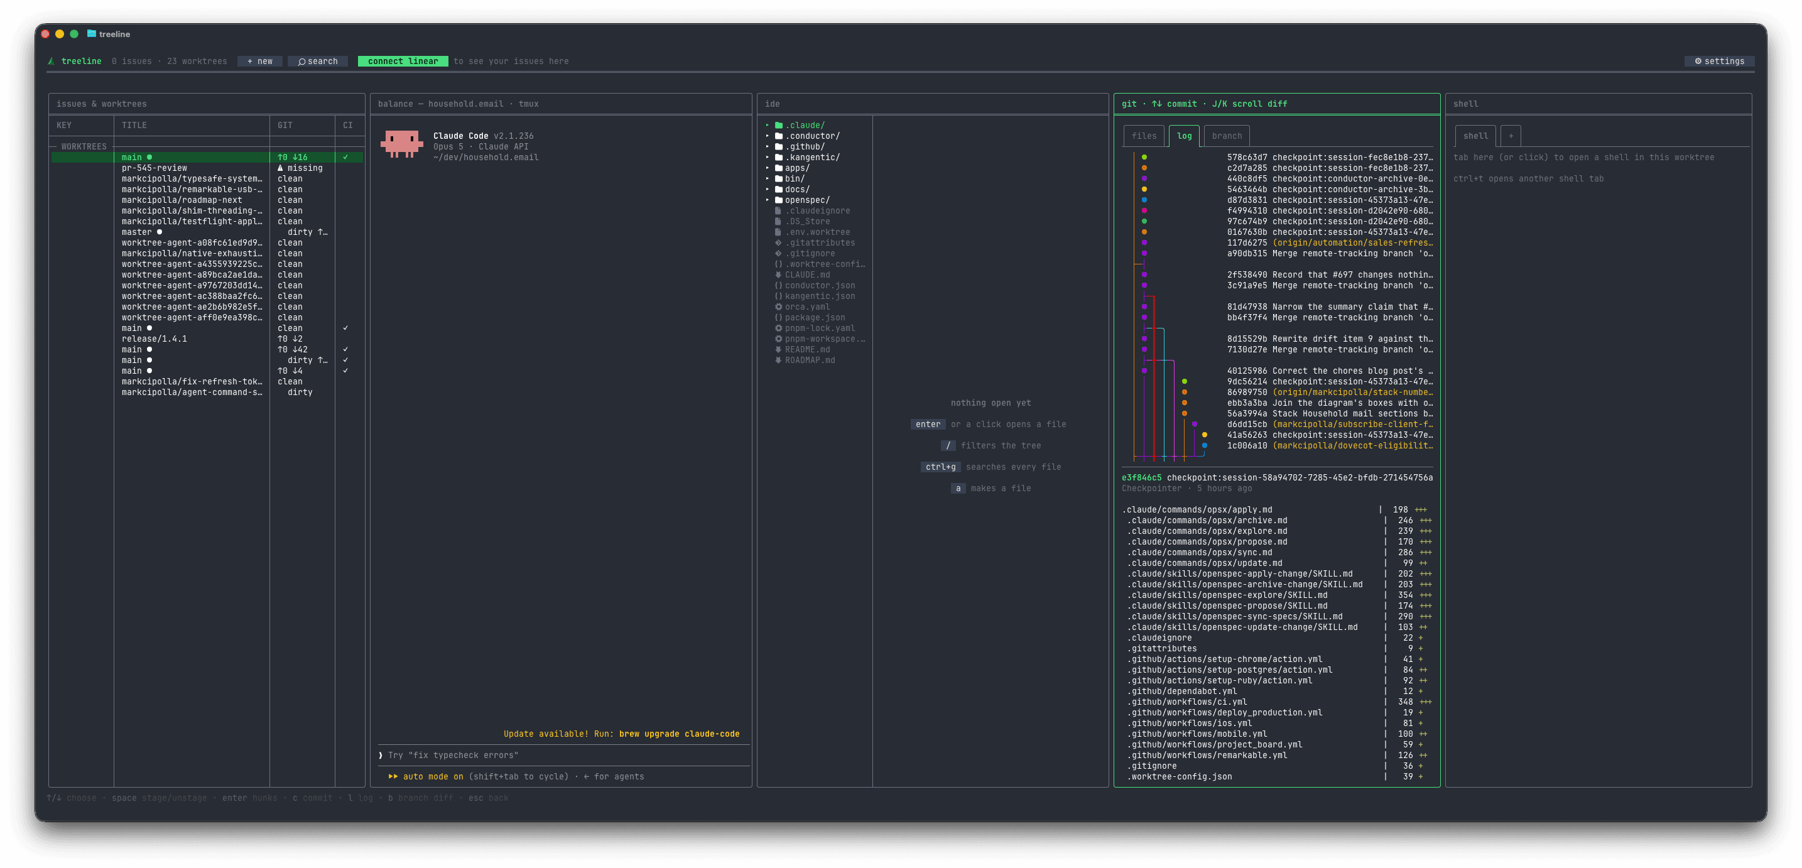Select the shell tab

1475,136
